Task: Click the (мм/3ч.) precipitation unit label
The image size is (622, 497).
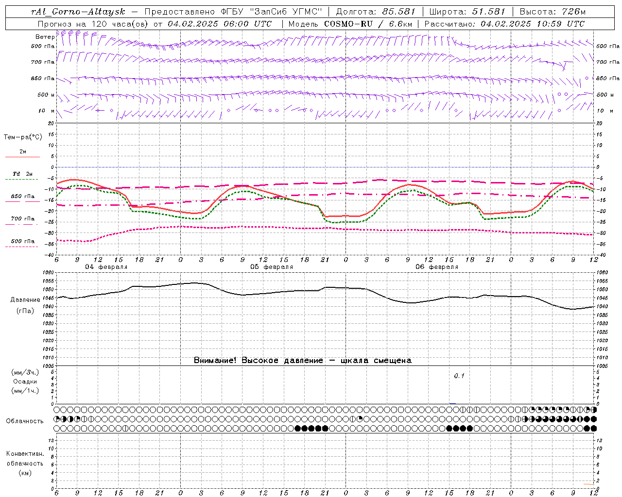Action: tap(25, 372)
